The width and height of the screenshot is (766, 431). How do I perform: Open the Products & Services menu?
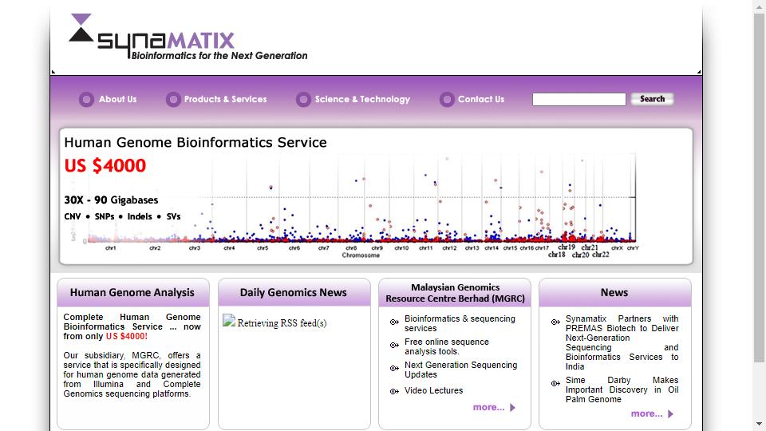coord(225,99)
